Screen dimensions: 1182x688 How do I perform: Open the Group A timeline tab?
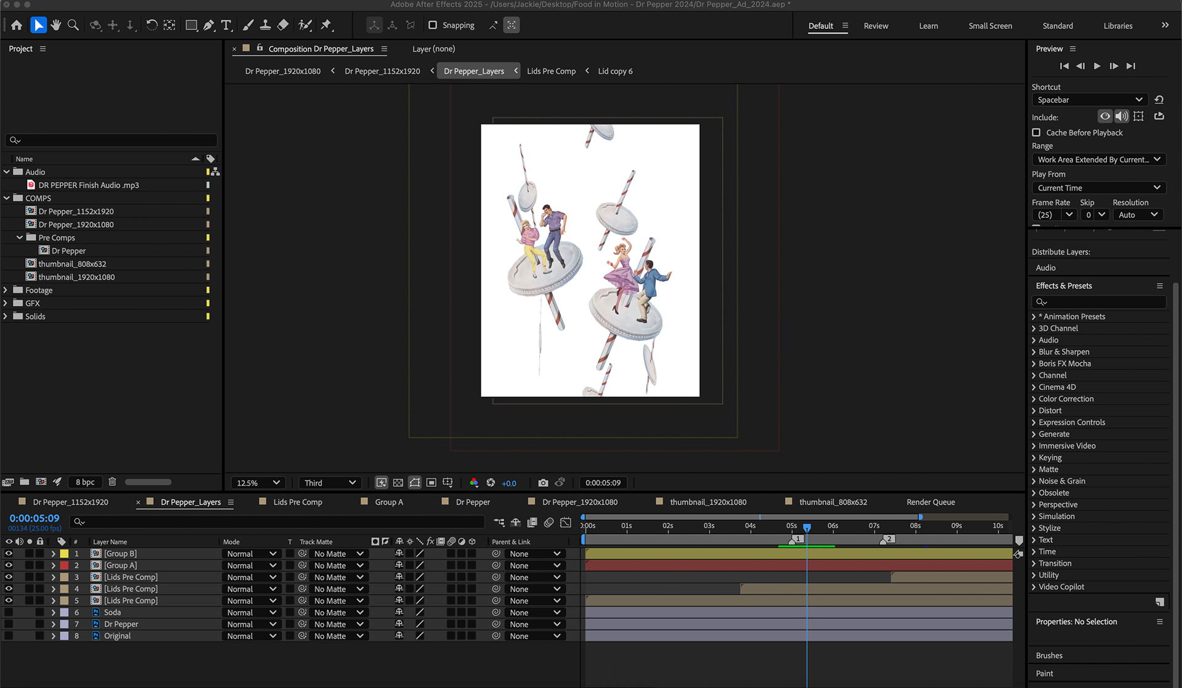click(x=389, y=502)
